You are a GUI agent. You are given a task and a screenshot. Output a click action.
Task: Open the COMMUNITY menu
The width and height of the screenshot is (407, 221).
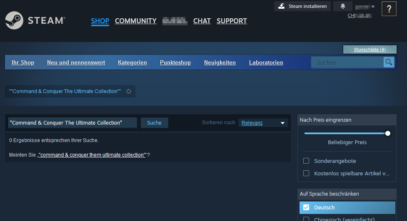(x=135, y=21)
